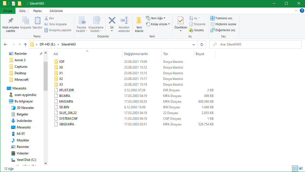The height and width of the screenshot is (172, 305).
Task: Open the Dosya file menu
Action: tap(8, 11)
